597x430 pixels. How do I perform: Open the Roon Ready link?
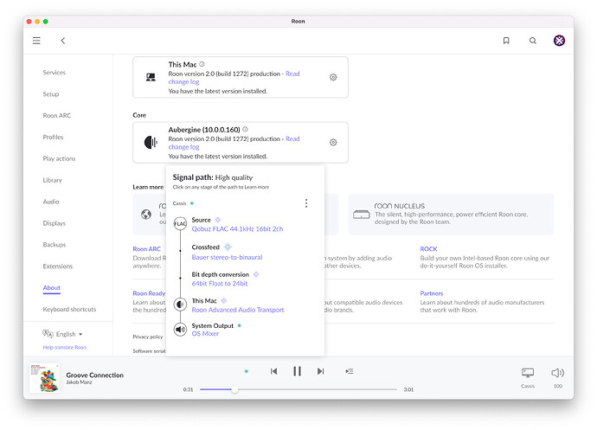[x=149, y=293]
